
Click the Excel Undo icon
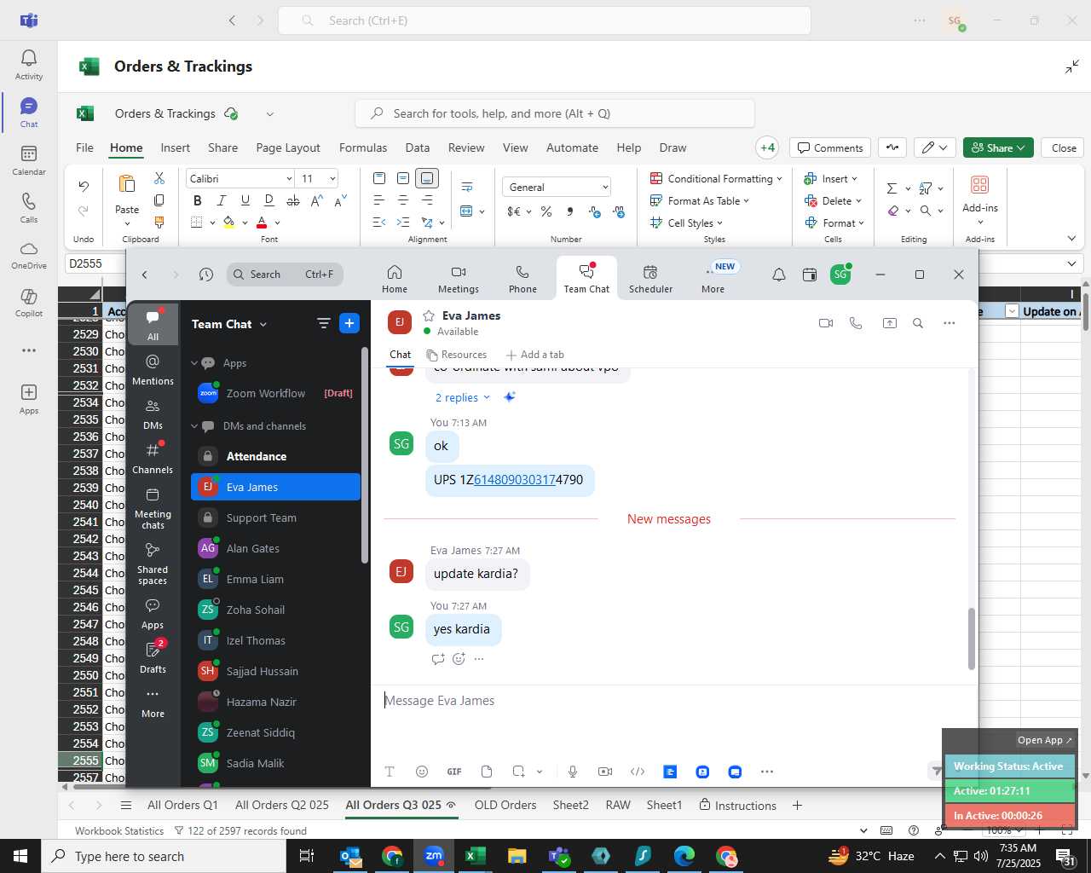tap(84, 186)
